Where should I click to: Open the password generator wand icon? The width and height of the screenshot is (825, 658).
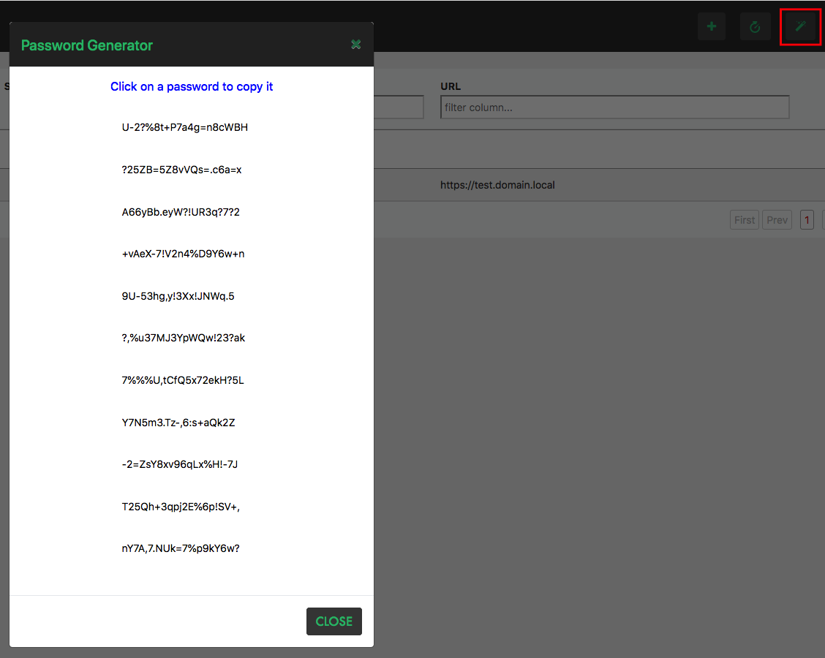tap(800, 26)
